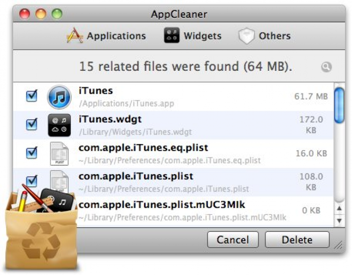Open the Others tab
This screenshot has height=275, width=352.
tap(275, 36)
